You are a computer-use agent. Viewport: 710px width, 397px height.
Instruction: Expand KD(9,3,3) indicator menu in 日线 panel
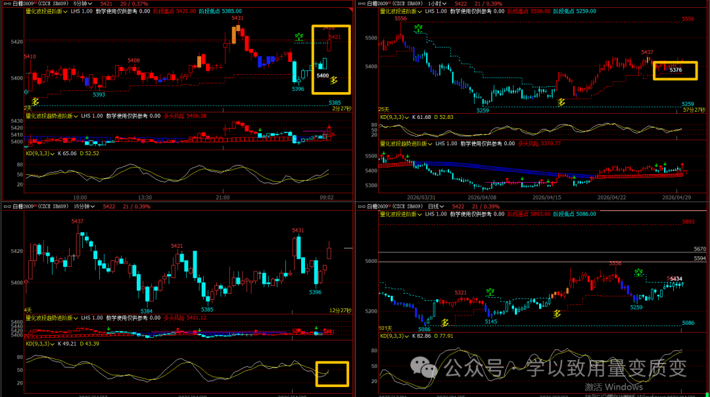pyautogui.click(x=394, y=336)
